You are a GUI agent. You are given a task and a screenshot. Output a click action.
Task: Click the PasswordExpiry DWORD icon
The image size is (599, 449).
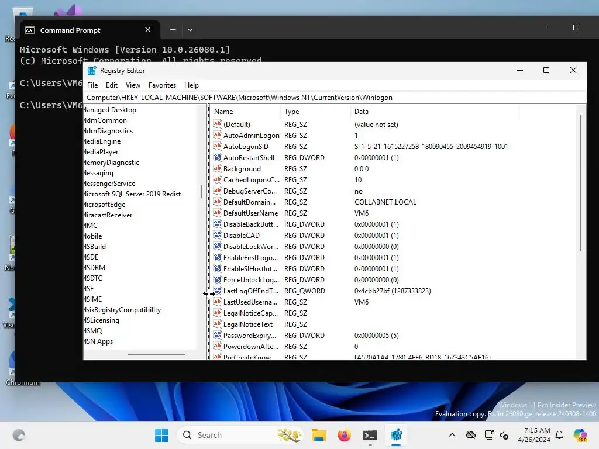[x=218, y=335]
